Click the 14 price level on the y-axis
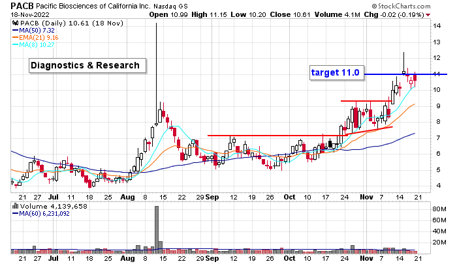The image size is (457, 264). (437, 26)
